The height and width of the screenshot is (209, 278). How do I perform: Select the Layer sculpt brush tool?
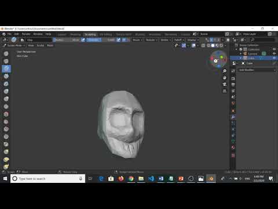6,84
